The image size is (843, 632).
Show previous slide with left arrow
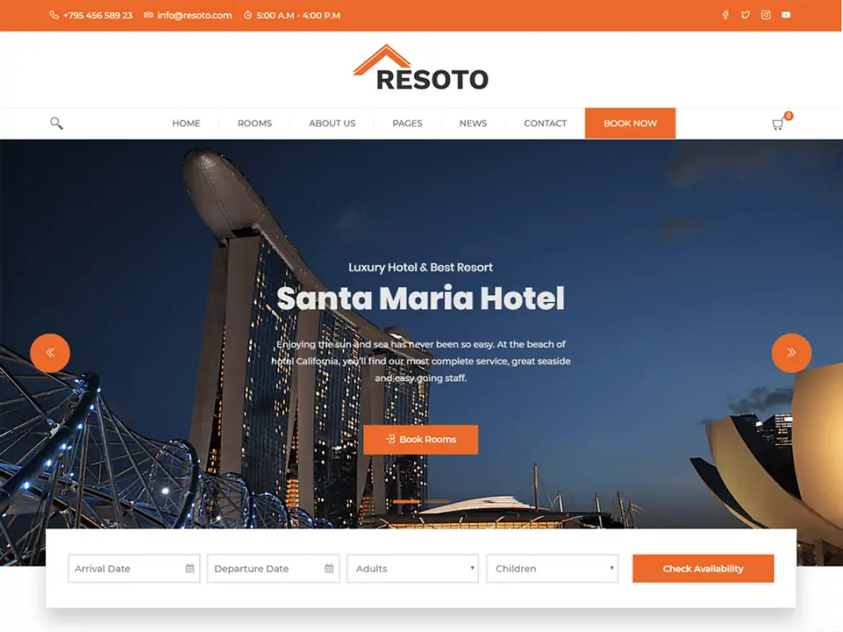(50, 353)
